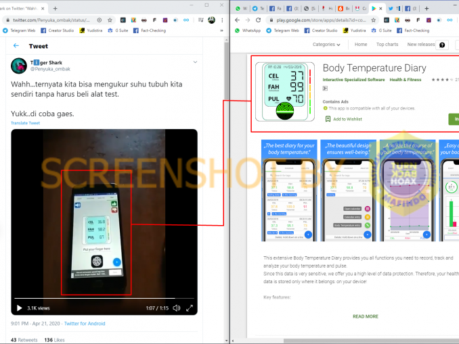Image resolution: width=459 pixels, height=344 pixels.
Task: Open Tiger Shark profile avatar
Action: click(19, 66)
